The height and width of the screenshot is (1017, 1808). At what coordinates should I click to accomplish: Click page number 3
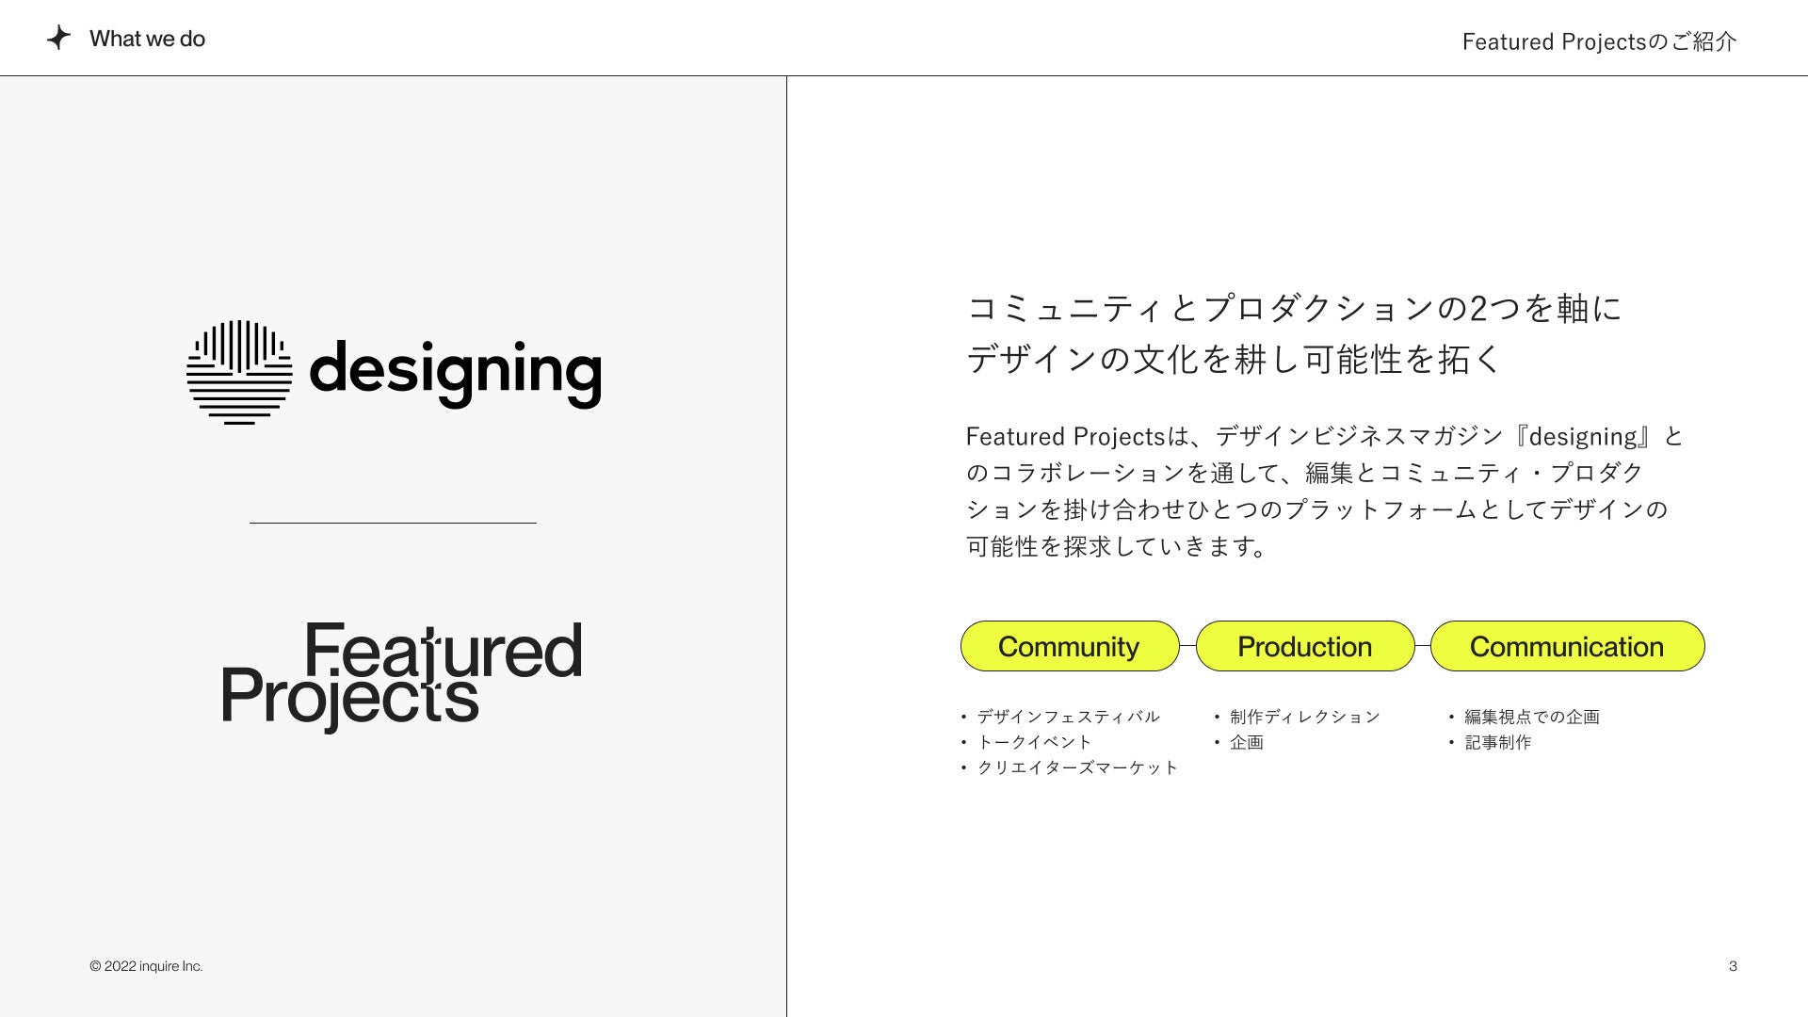(x=1733, y=966)
